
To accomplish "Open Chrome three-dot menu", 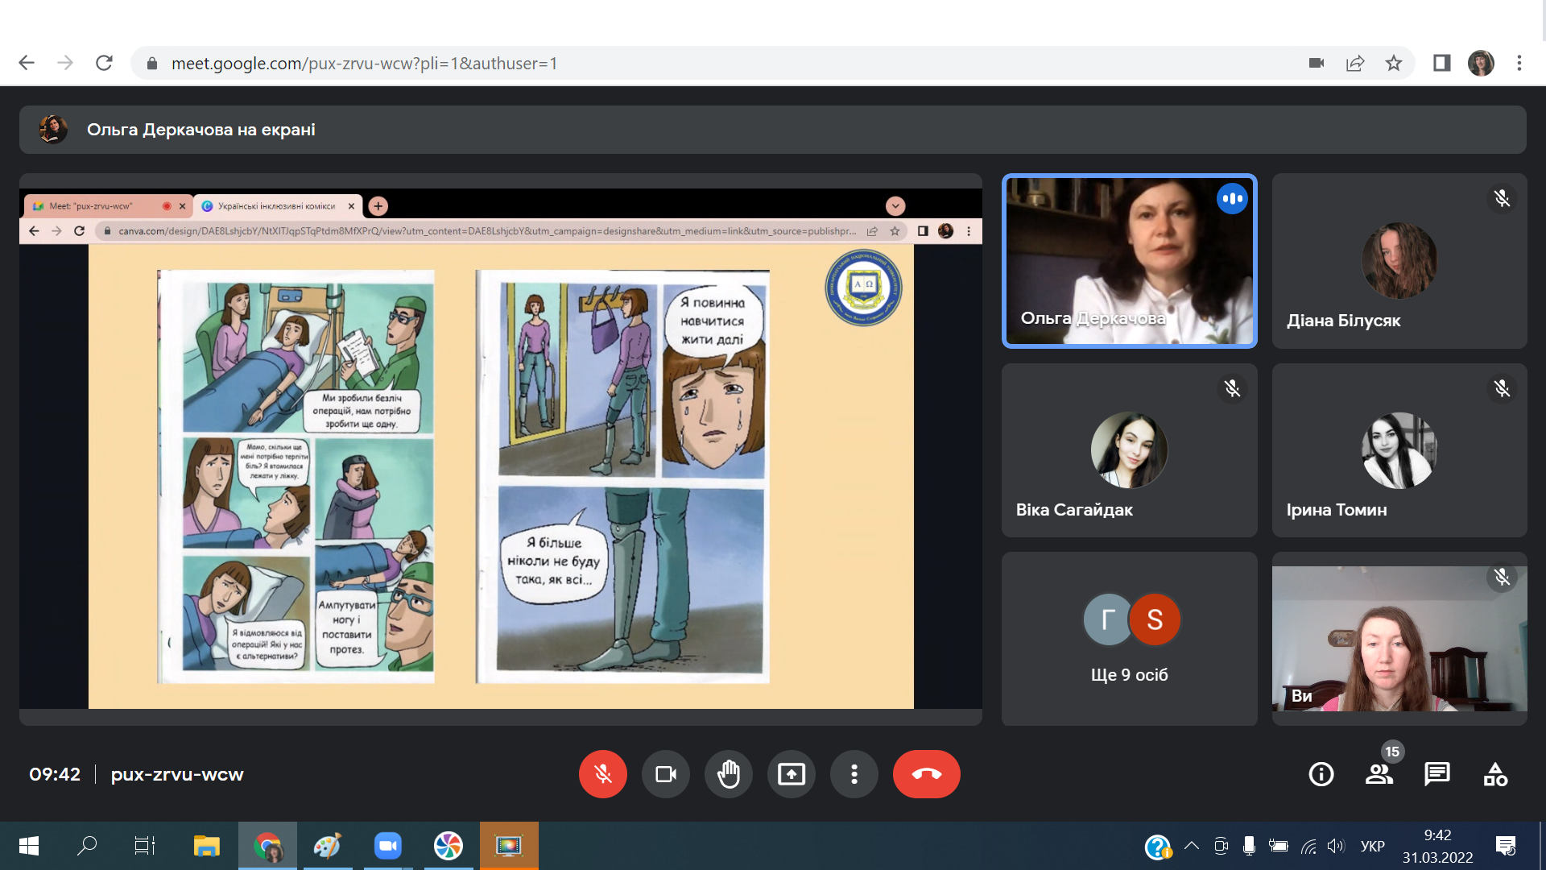I will [x=1519, y=63].
